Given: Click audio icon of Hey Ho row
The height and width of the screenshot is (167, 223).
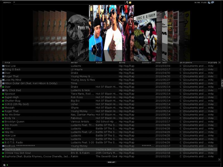Looking at the screenshot, I should pos(3,132).
